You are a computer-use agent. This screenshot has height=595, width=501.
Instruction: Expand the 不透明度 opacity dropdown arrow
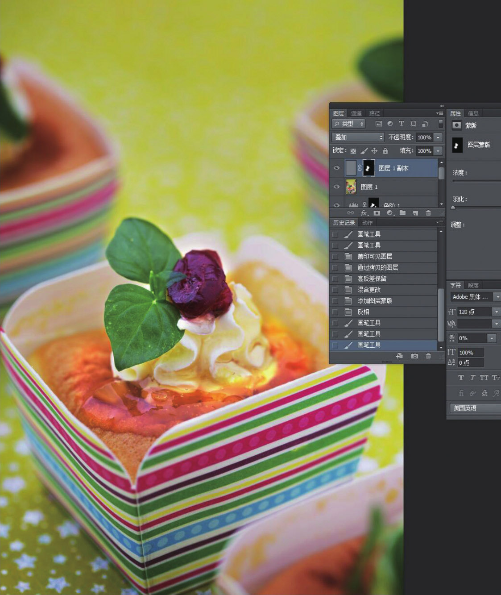[438, 137]
